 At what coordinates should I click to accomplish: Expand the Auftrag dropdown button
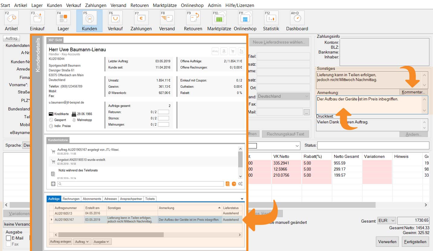tap(82, 242)
